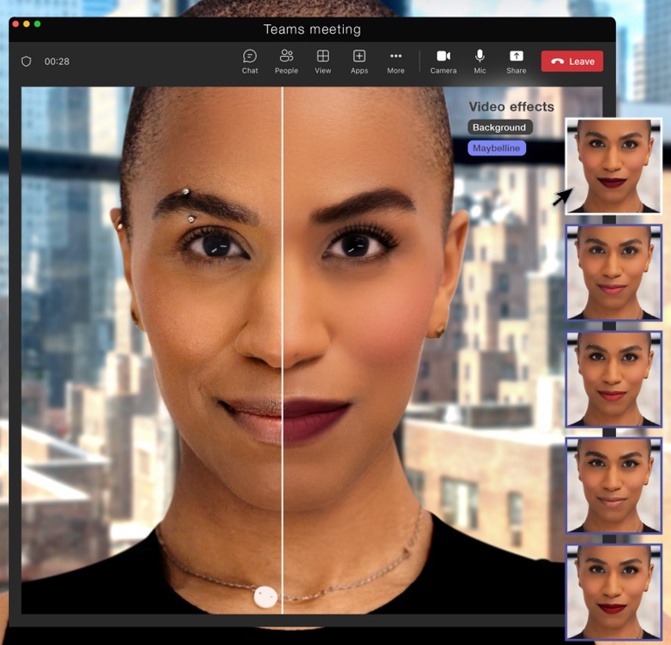The width and height of the screenshot is (671, 645).
Task: Click the shield security icon
Action: pyautogui.click(x=26, y=61)
